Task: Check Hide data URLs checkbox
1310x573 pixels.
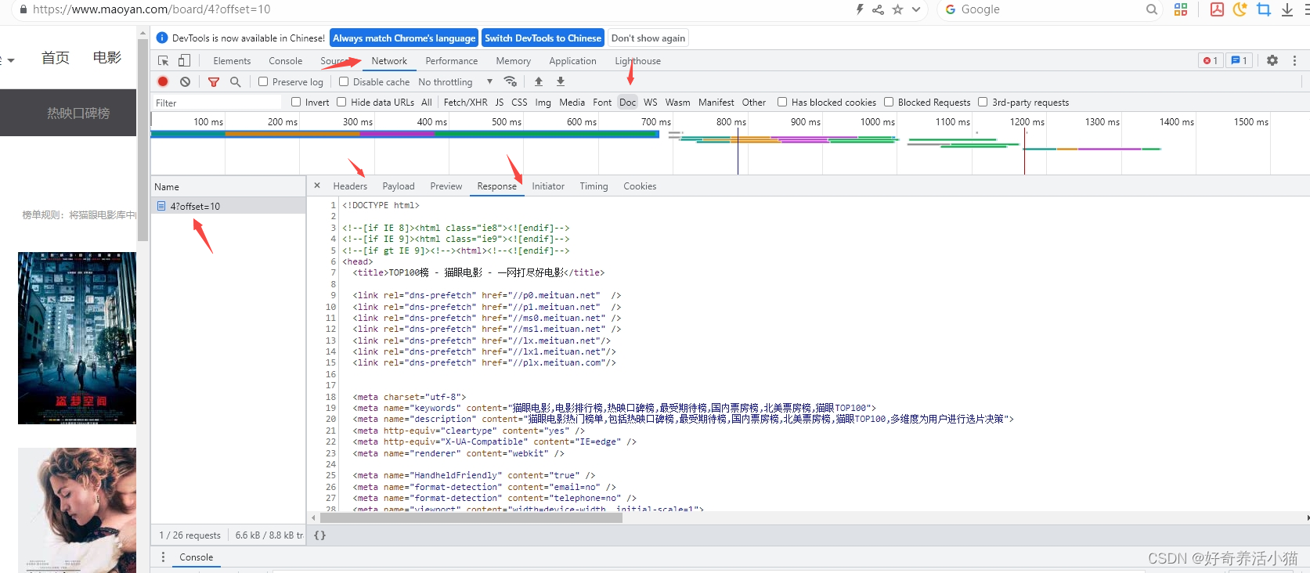Action: [341, 102]
